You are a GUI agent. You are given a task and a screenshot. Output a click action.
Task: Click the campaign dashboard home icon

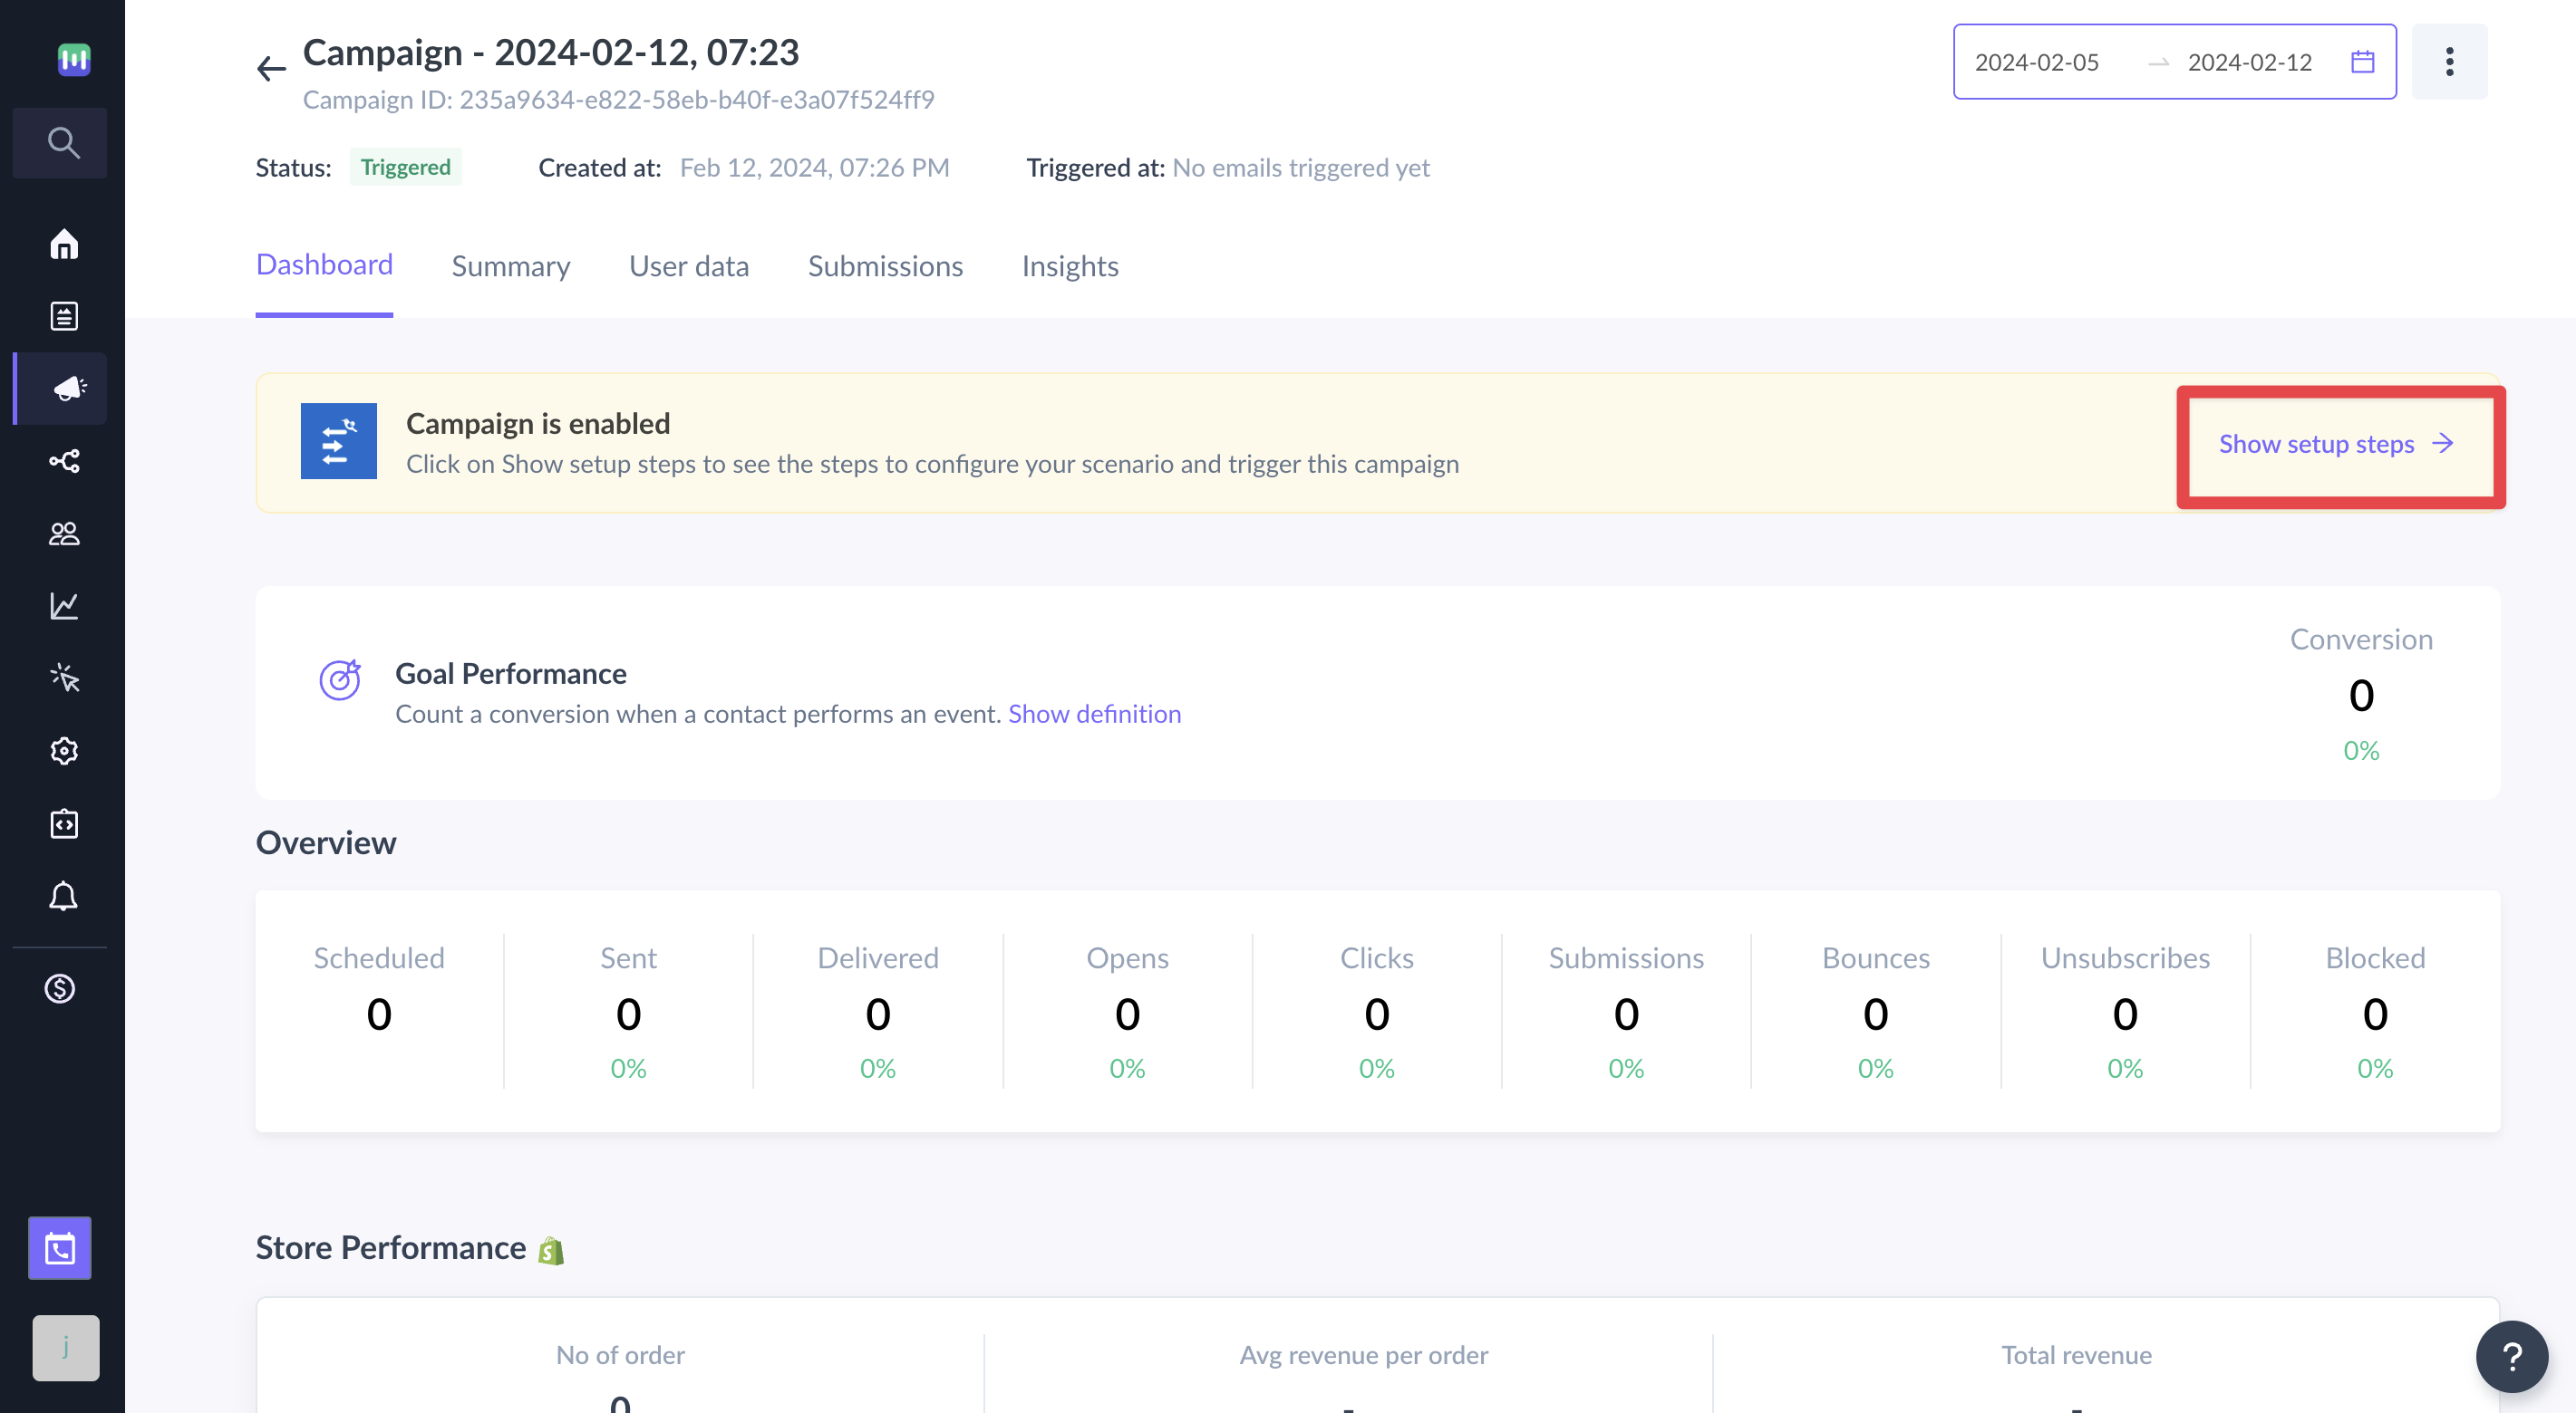point(63,244)
